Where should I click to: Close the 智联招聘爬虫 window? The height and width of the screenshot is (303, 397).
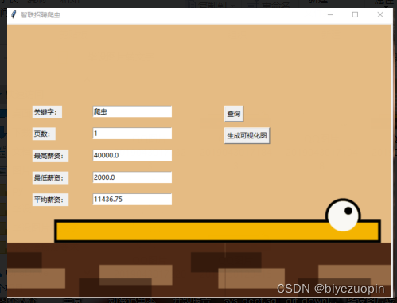[380, 15]
